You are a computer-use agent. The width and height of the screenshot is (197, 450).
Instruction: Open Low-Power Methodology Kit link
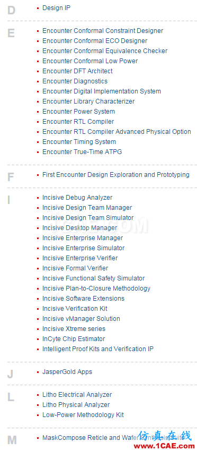point(83,415)
